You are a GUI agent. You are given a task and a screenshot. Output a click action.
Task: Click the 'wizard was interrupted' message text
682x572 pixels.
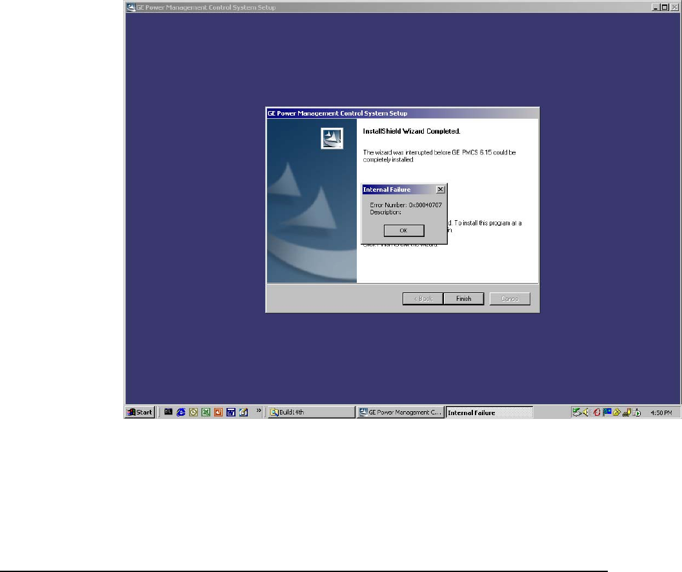439,156
